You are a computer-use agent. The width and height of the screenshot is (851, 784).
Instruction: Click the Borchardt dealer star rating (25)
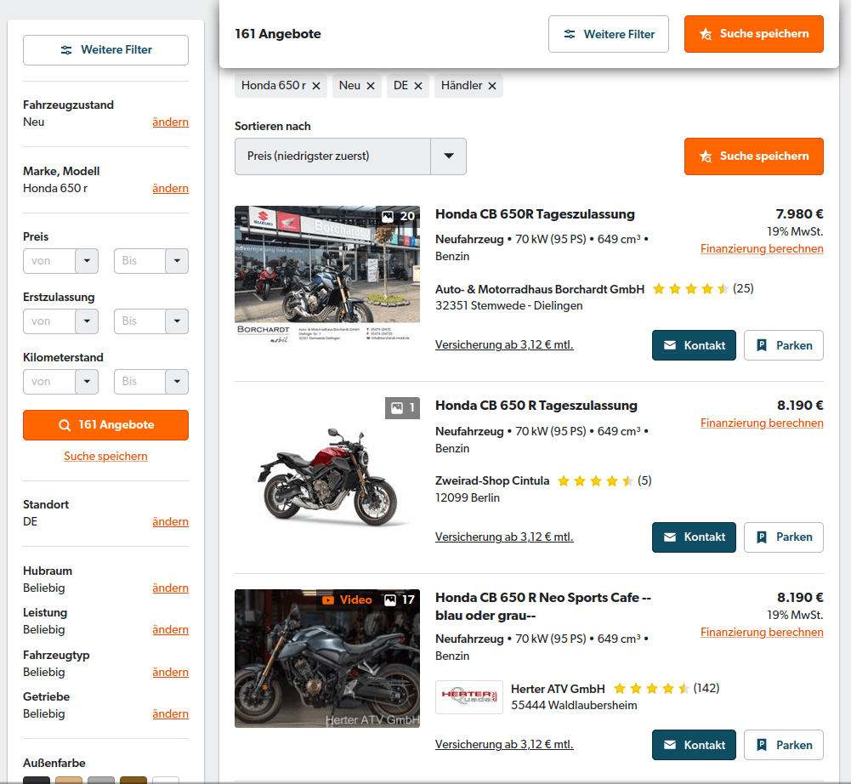(703, 289)
